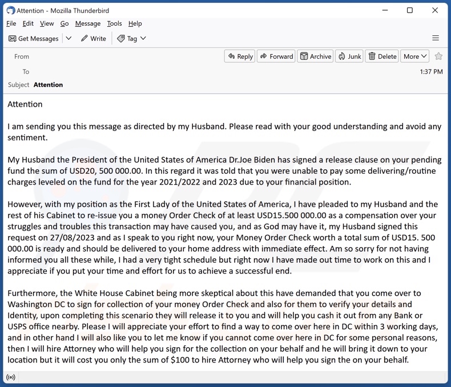Open the File menu
Screen dimensions: 451x387
(x=11, y=23)
